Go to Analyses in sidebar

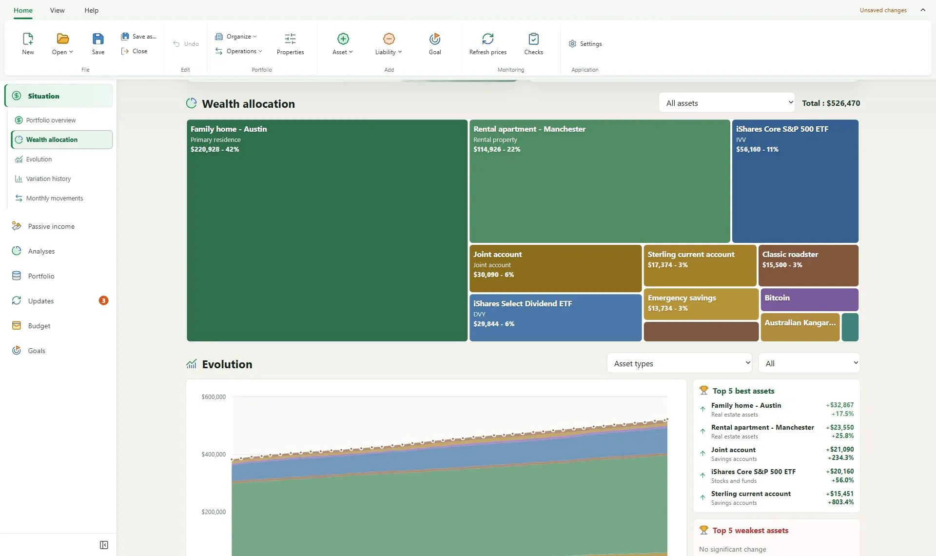59,251
